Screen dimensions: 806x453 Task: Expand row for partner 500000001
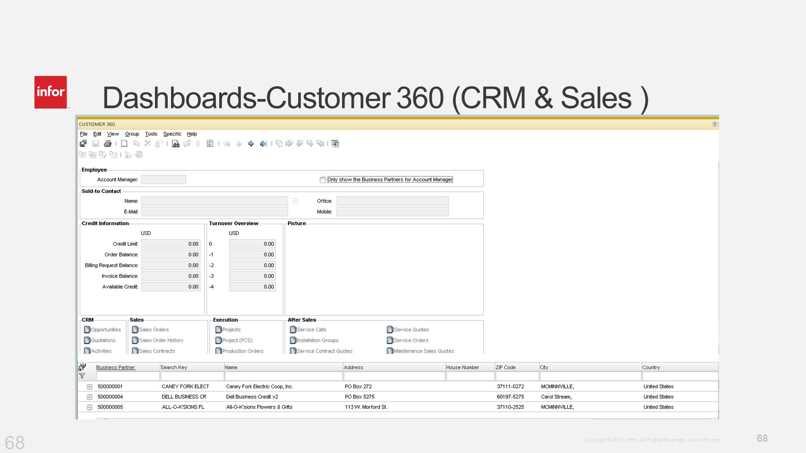tap(89, 386)
